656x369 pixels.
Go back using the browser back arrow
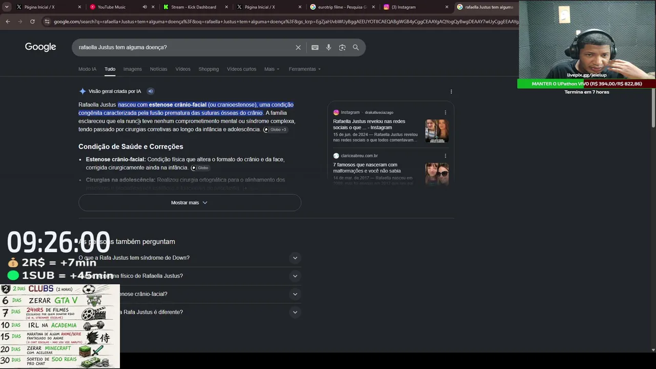(8, 22)
